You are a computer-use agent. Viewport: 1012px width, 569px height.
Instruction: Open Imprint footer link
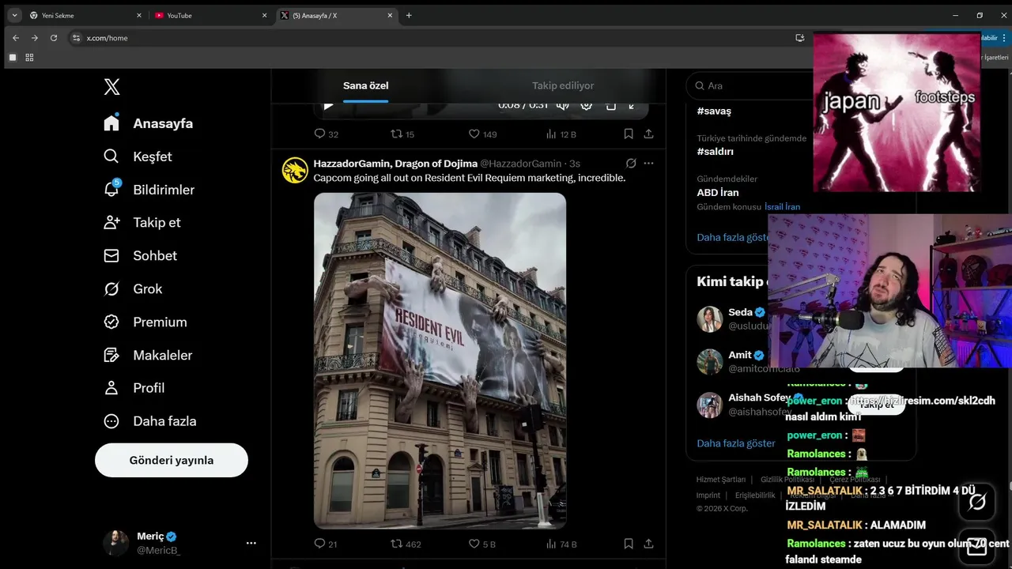[708, 496]
